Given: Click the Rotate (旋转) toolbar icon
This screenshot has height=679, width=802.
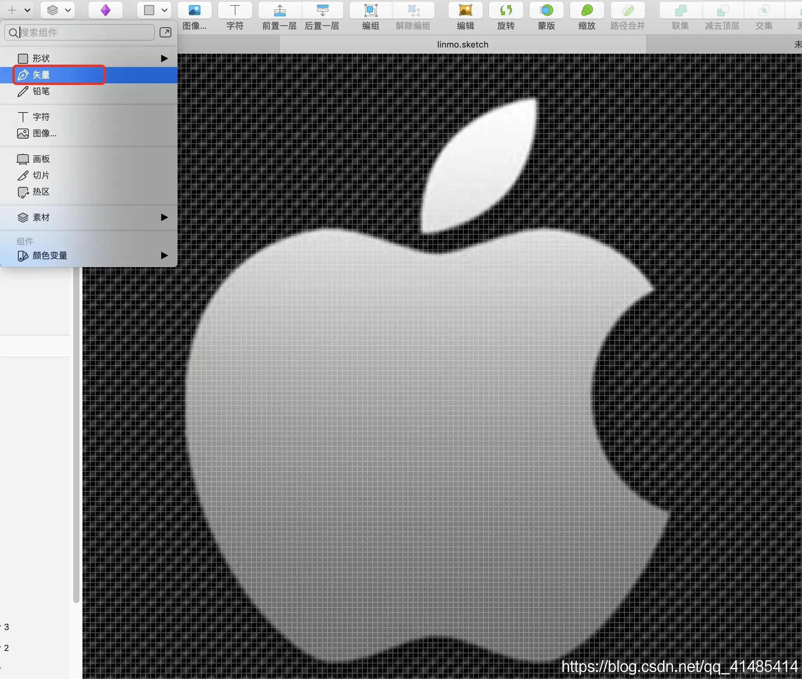Looking at the screenshot, I should 506,11.
